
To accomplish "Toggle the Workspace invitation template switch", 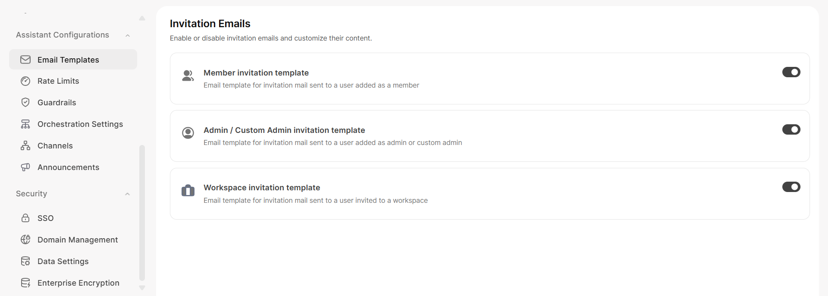I will [x=791, y=187].
